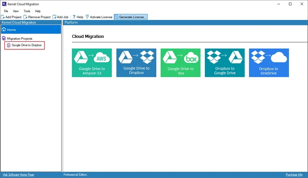Screen dimensions: 308x178
Task: Open the View menu
Action: pyautogui.click(x=16, y=11)
